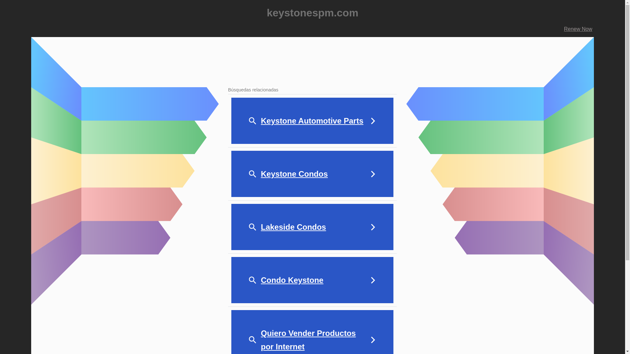Click the search icon beside Lakeside Condos
Screen dimensions: 630x354
pos(252,227)
